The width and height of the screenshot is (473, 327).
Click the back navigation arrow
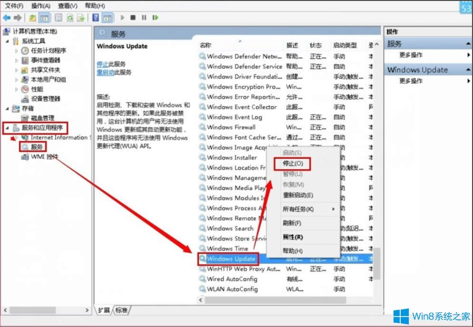7,18
